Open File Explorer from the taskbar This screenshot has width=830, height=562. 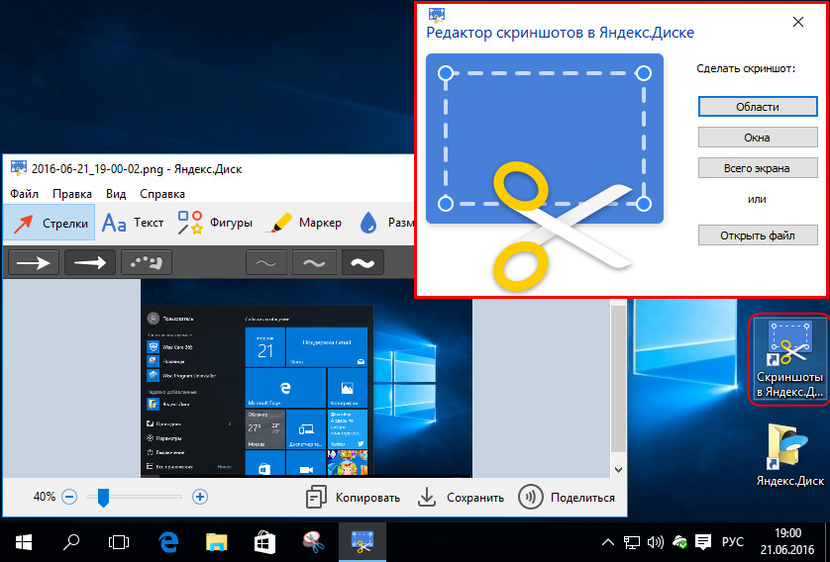coord(217,542)
